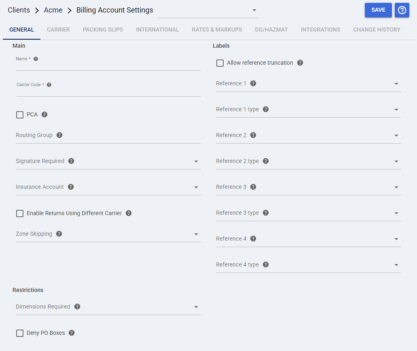Click the help icon next to Carrier Code

click(x=49, y=85)
